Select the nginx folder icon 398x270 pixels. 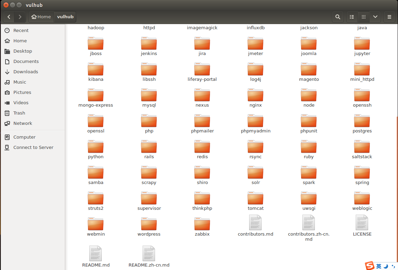(x=255, y=95)
